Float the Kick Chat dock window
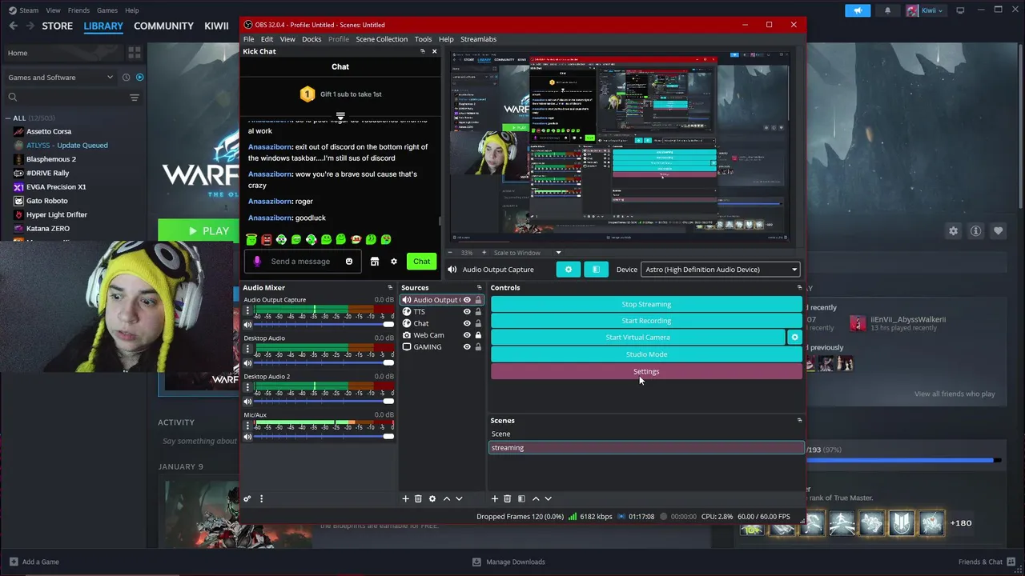The image size is (1025, 576). pyautogui.click(x=423, y=51)
